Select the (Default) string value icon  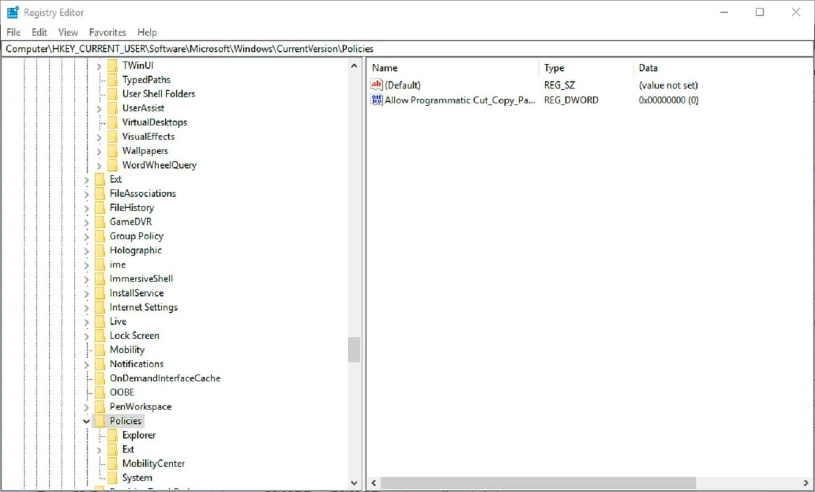(x=377, y=85)
